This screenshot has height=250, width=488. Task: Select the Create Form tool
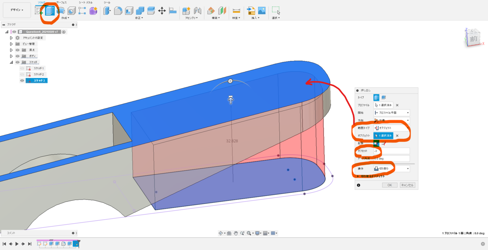click(93, 11)
